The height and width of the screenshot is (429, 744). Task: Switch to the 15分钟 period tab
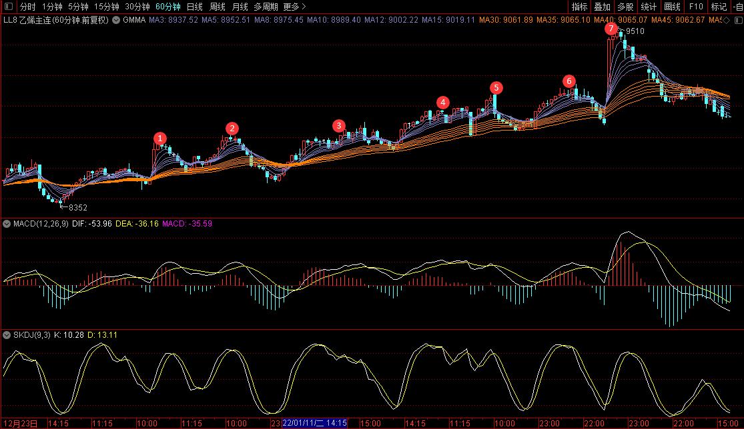106,7
